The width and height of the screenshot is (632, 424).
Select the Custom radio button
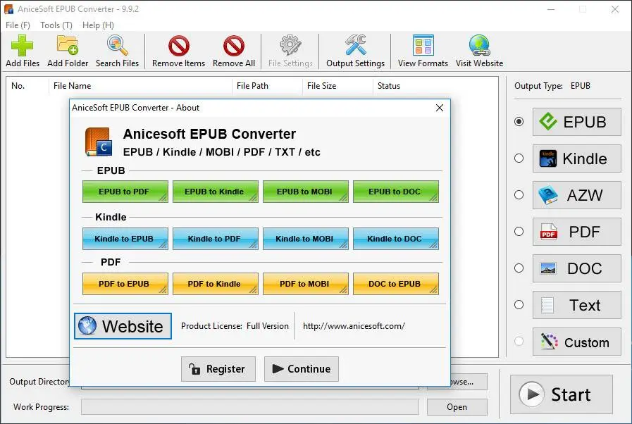click(x=519, y=342)
